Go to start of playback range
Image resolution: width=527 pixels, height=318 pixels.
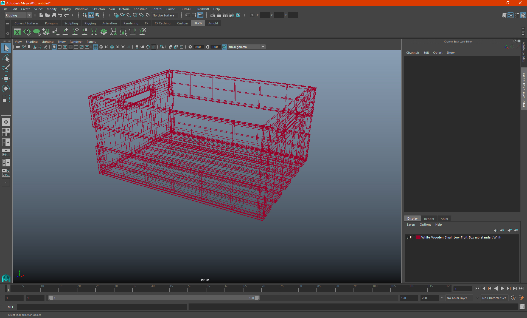[x=477, y=288]
